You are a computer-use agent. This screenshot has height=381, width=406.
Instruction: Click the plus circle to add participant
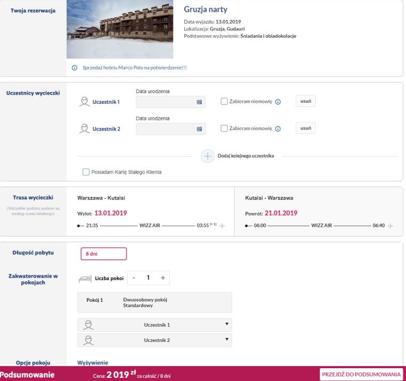207,156
